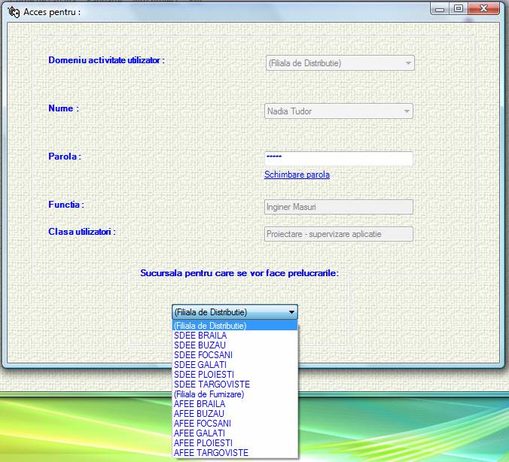Maximize the Acces pentru window

point(459,9)
